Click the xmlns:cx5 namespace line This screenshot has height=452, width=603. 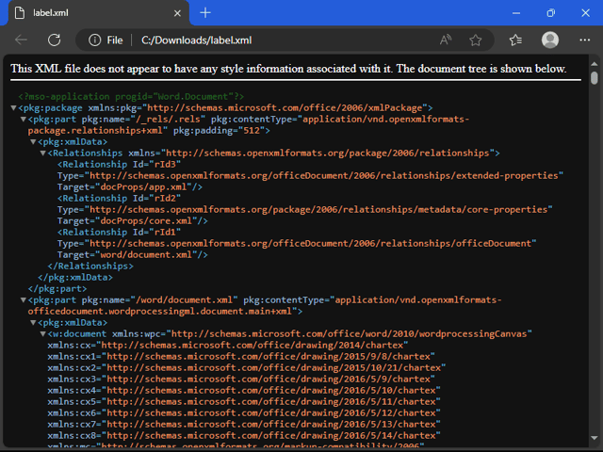244,401
